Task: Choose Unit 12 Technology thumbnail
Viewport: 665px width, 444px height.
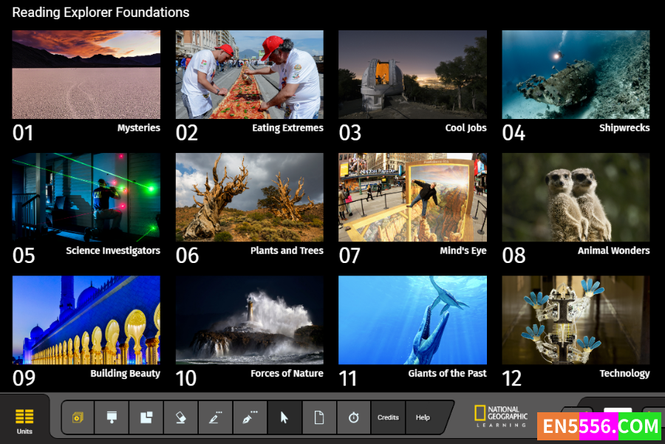Action: [576, 320]
